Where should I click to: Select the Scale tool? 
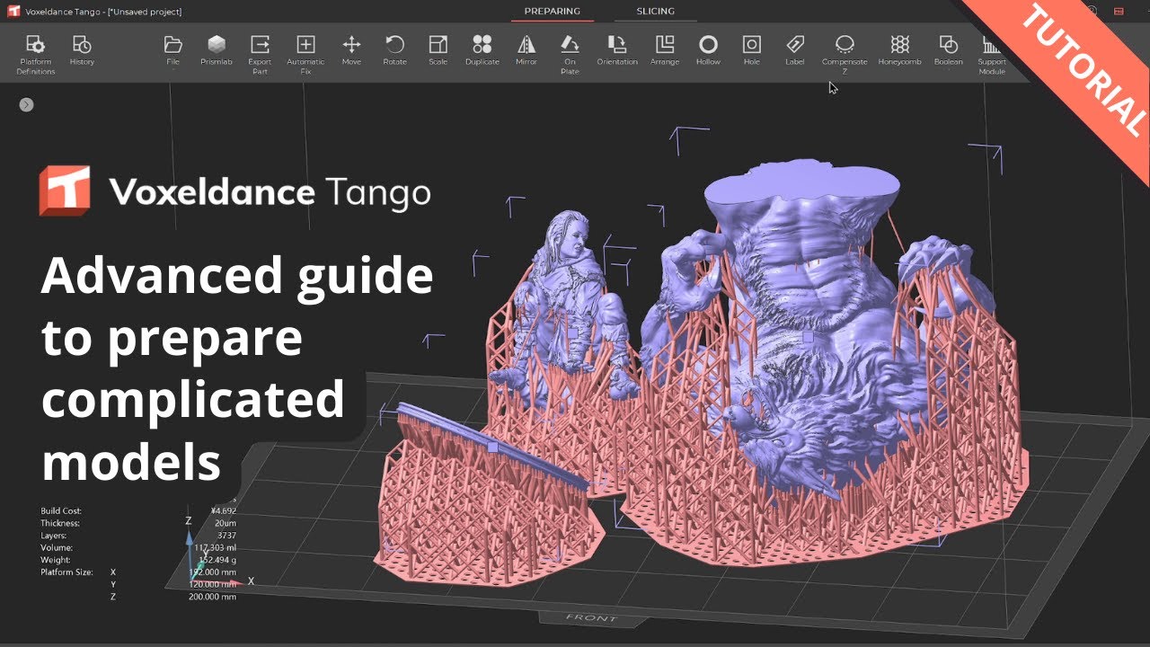tap(438, 50)
